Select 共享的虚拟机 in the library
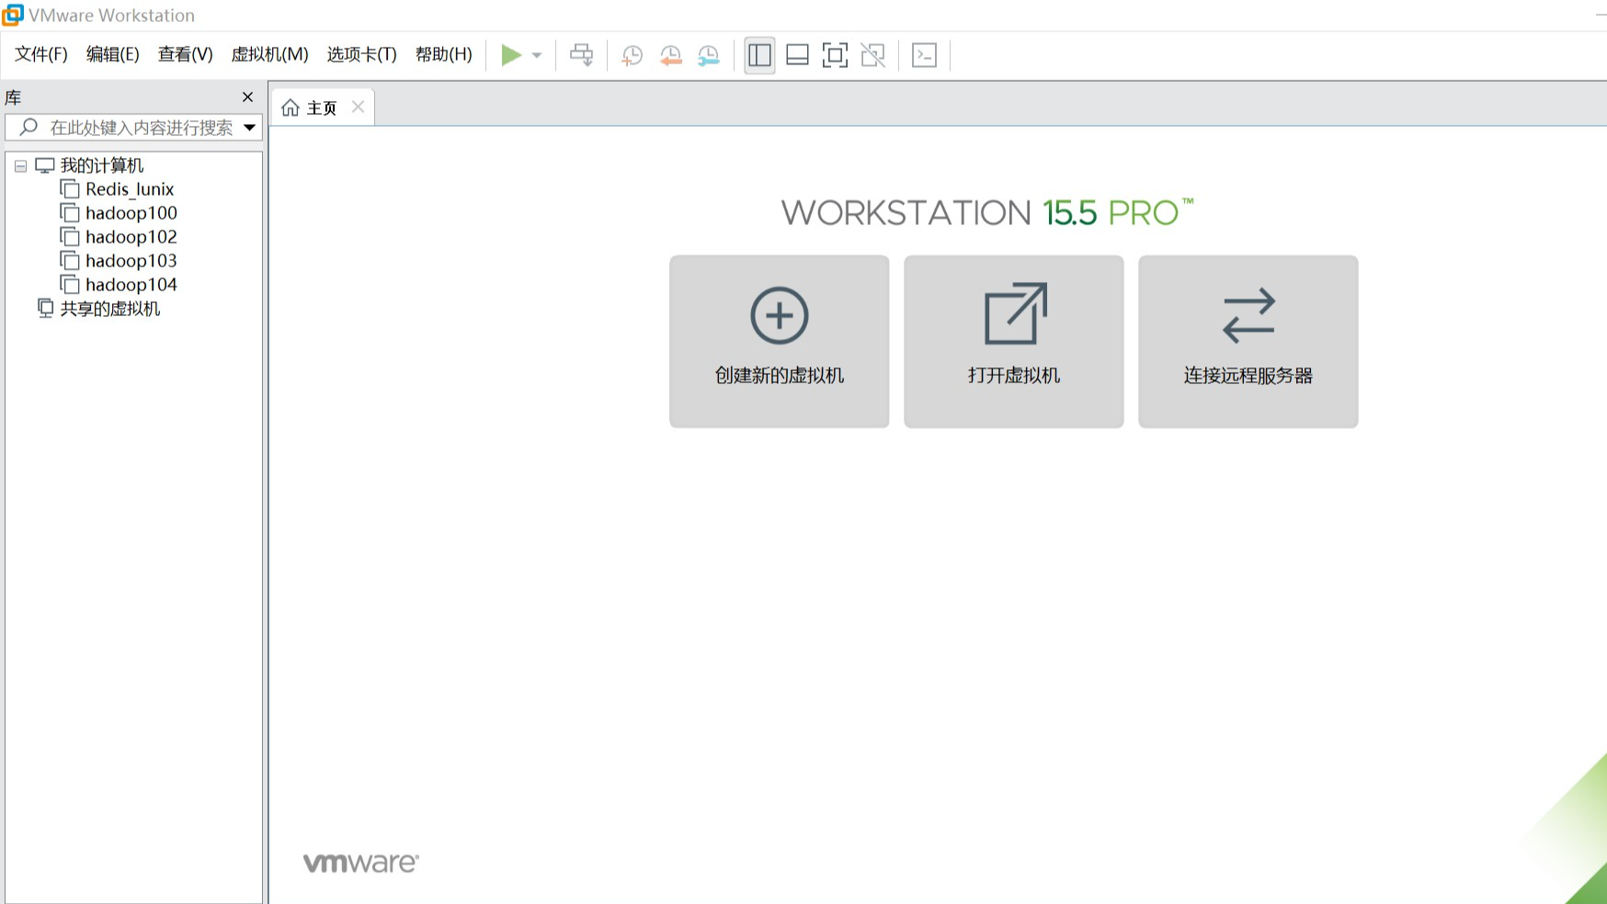Image resolution: width=1607 pixels, height=904 pixels. (x=109, y=309)
